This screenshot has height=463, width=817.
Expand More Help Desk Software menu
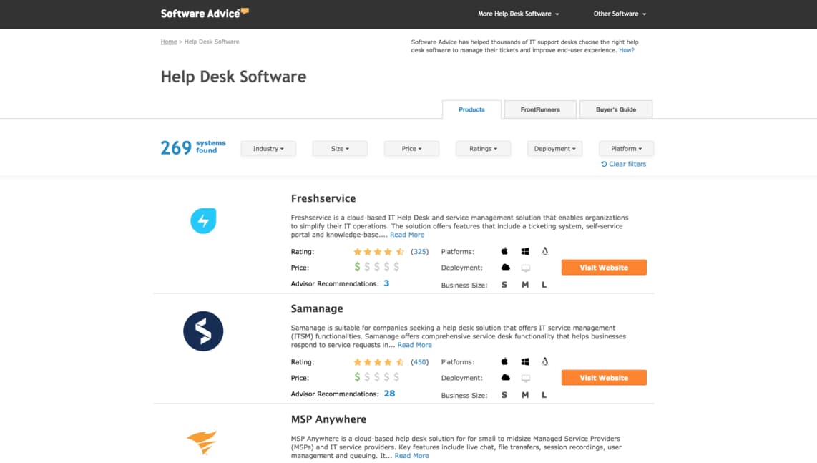[519, 14]
